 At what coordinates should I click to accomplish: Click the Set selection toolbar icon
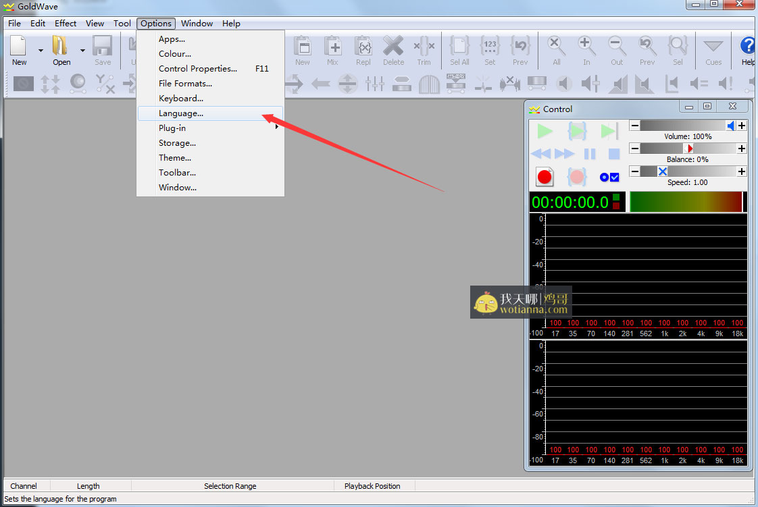pyautogui.click(x=490, y=47)
